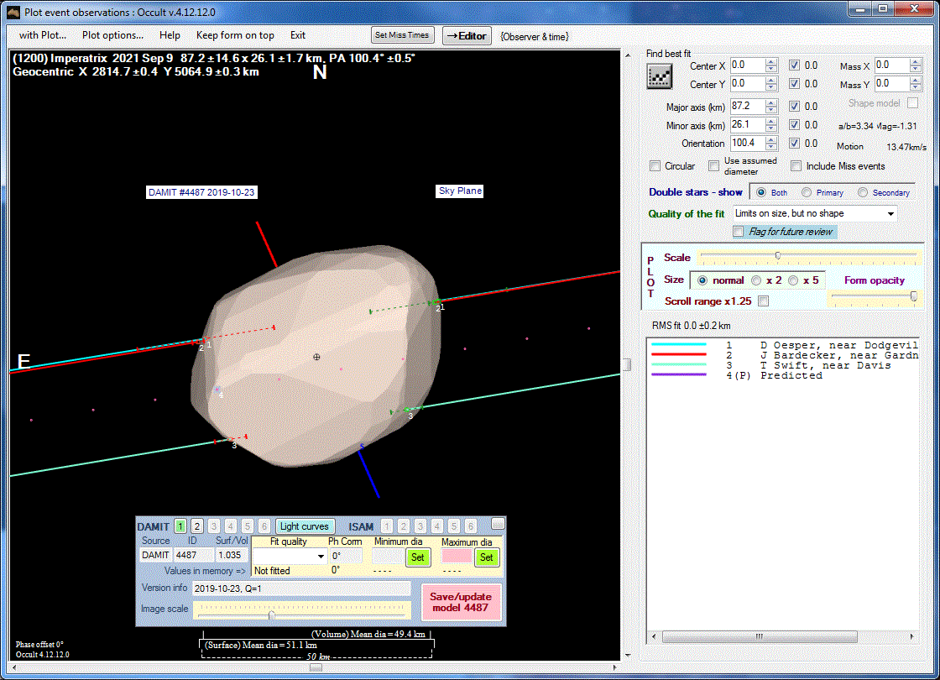Click the Version info text field
This screenshot has width=940, height=680.
coord(301,588)
